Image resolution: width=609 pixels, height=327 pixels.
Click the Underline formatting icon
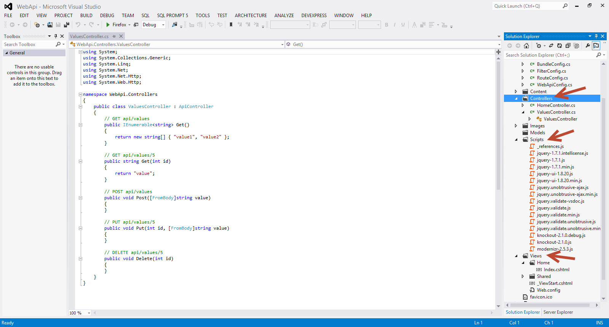pos(403,25)
